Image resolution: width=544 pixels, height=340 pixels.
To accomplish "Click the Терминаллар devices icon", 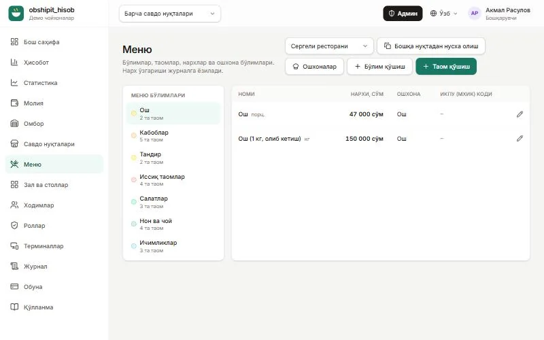I will [14, 246].
